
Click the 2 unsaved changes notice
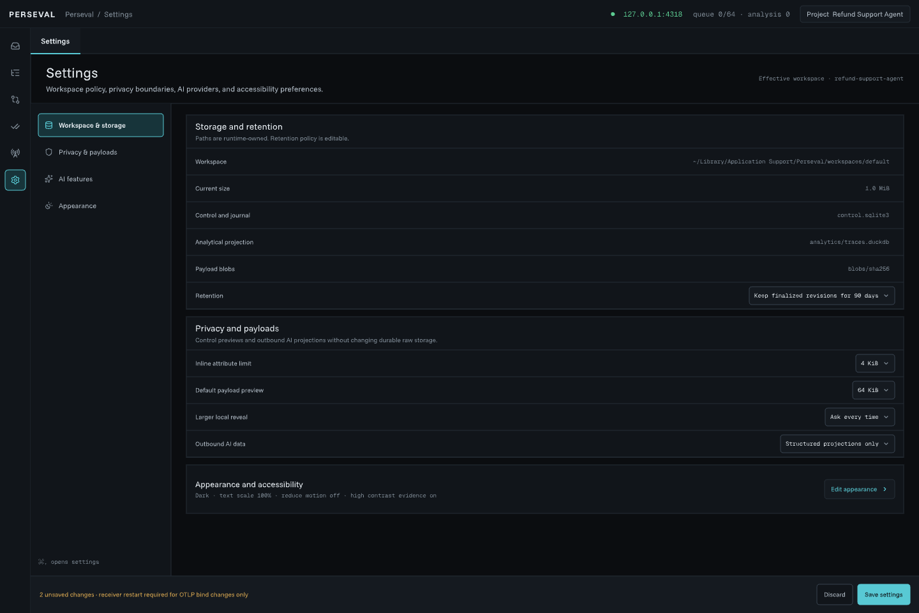click(144, 594)
